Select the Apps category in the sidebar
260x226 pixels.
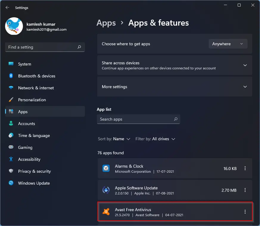45,112
